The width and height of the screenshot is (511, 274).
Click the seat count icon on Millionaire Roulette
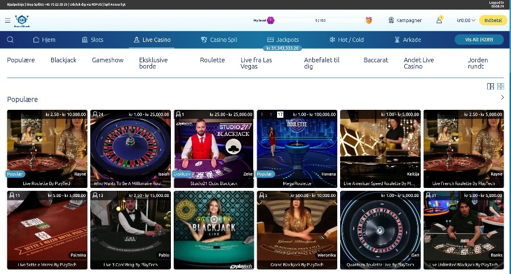point(95,114)
